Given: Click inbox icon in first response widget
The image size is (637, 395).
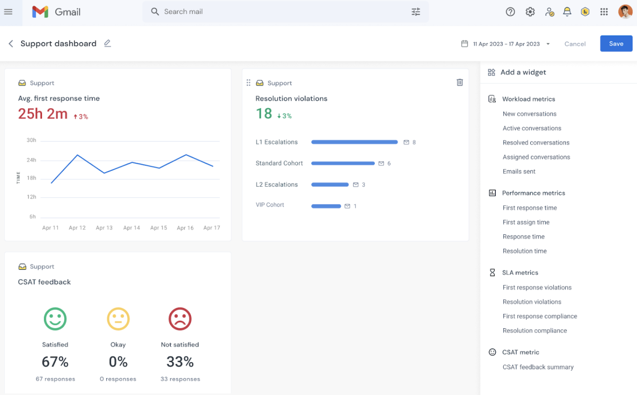Looking at the screenshot, I should 22,83.
